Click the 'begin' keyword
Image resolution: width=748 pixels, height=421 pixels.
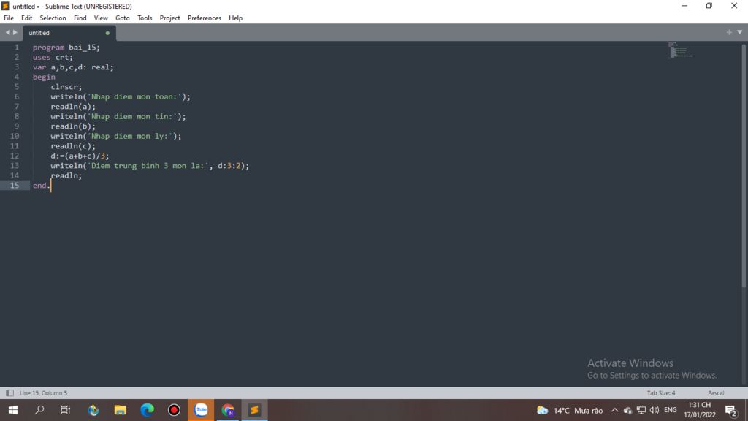44,77
